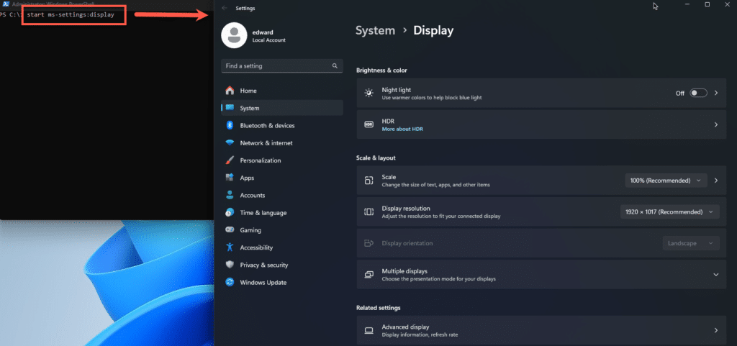Screen dimensions: 737x346
Task: Toggle the Night light switch
Action: pyautogui.click(x=698, y=93)
